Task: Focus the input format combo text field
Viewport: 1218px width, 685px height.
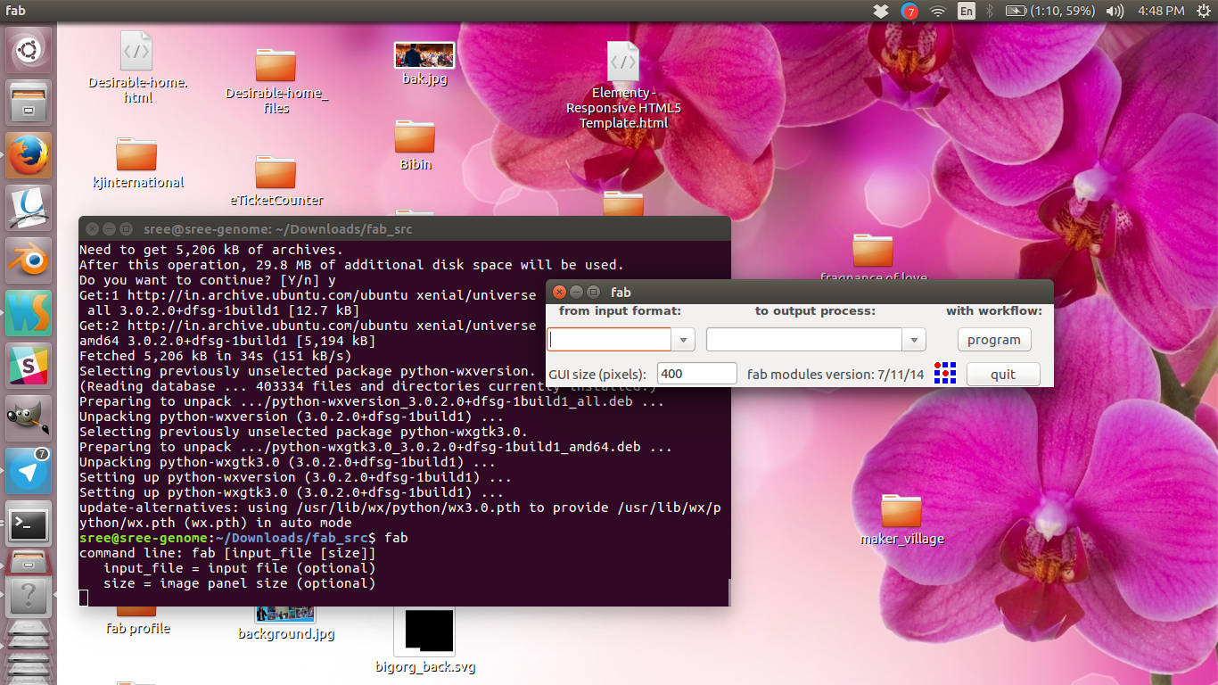Action: (x=609, y=340)
